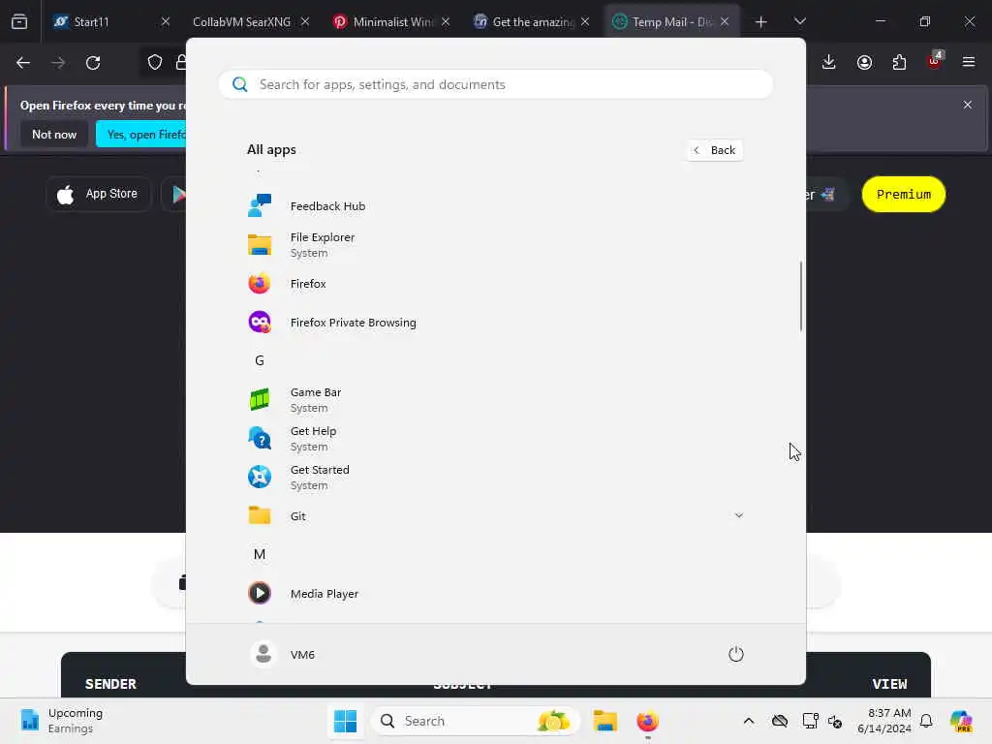992x744 pixels.
Task: Click the All apps scrollbar thumb
Action: 801,295
